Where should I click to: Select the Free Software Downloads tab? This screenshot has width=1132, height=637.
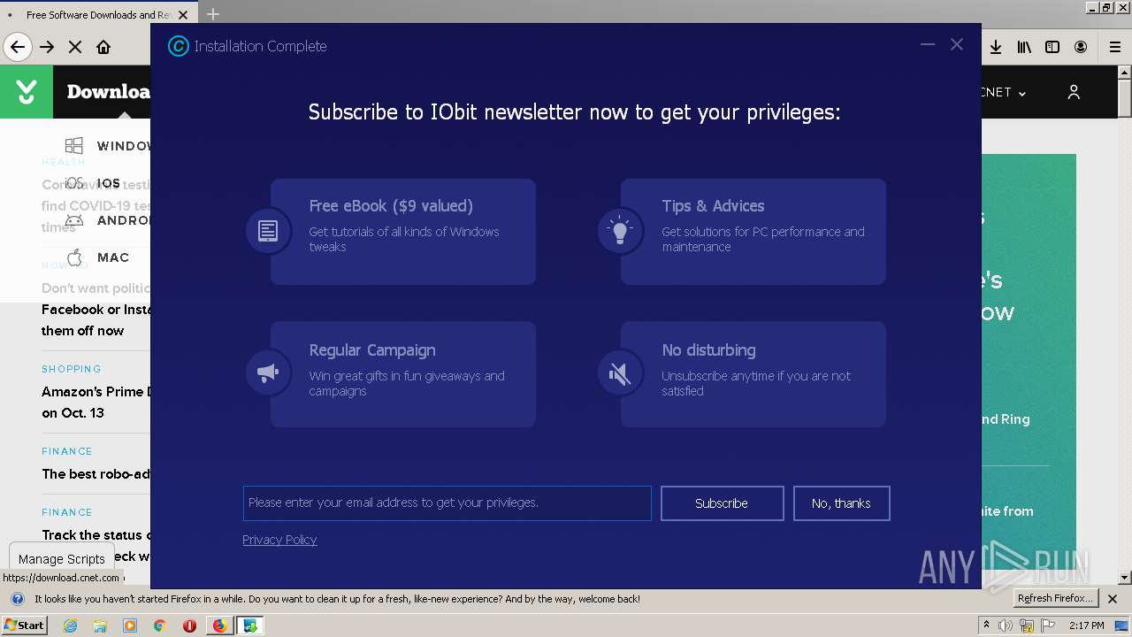click(x=97, y=14)
